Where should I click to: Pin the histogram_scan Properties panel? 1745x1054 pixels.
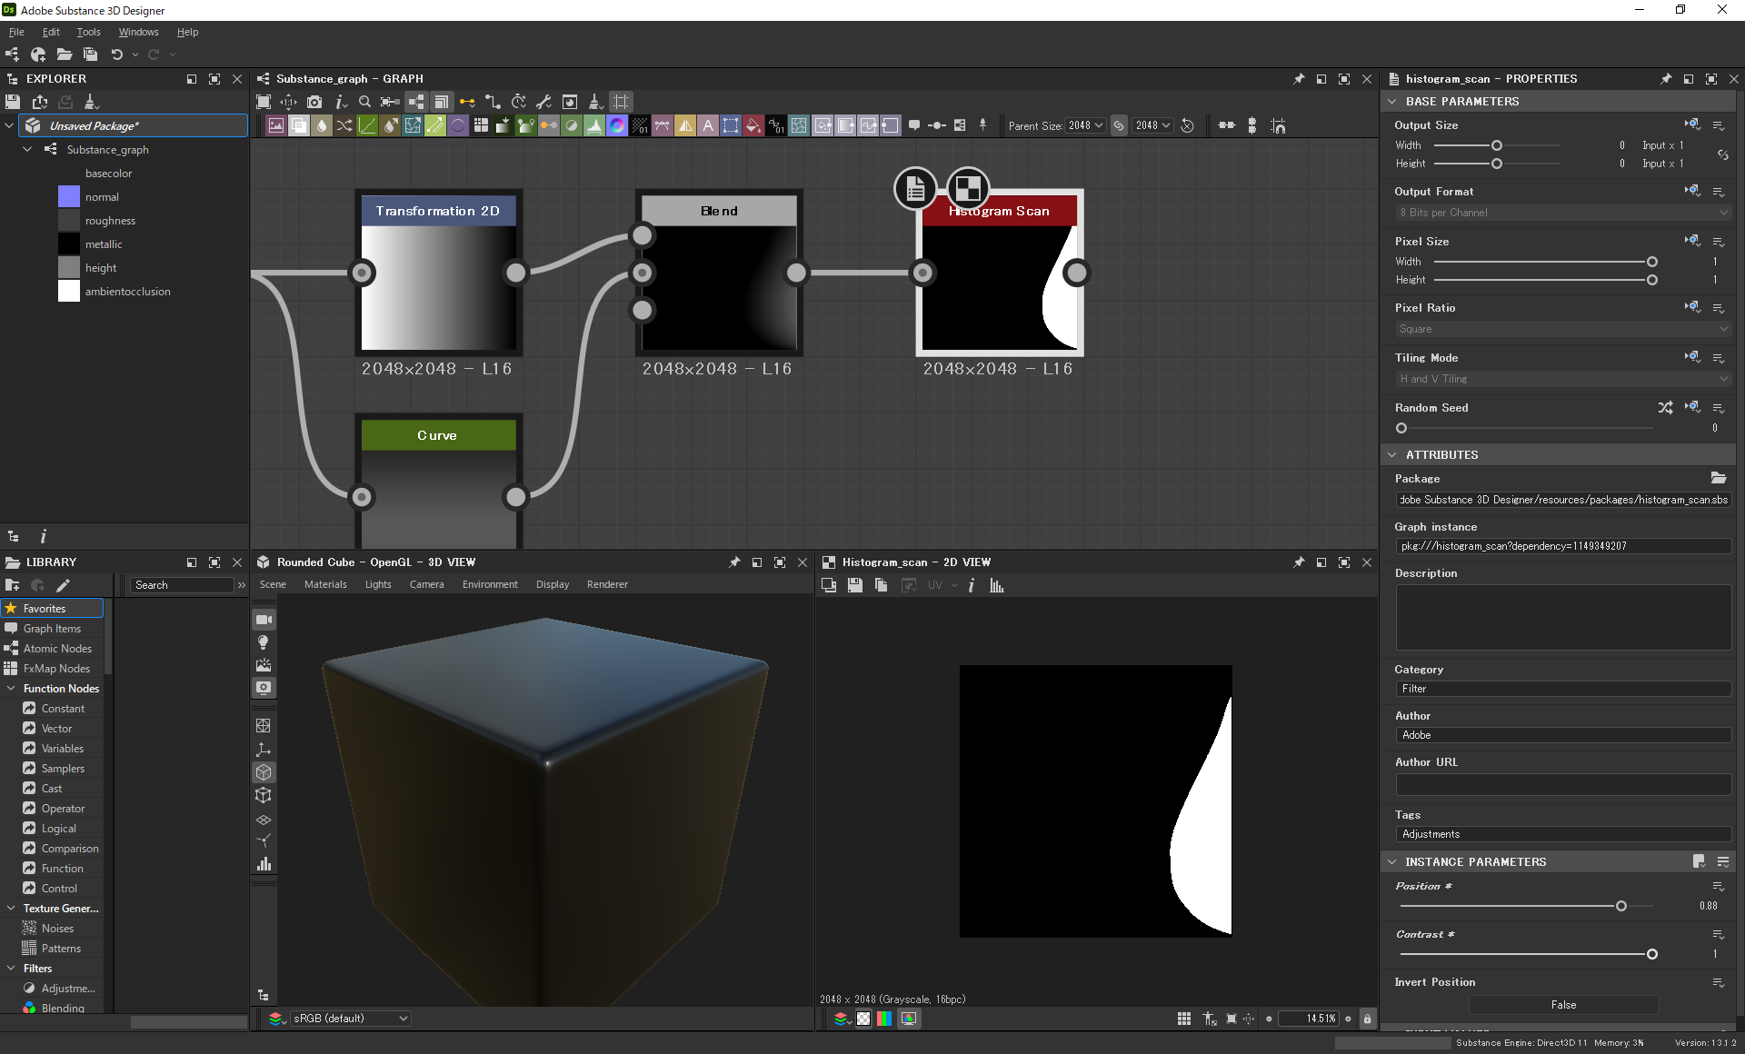[x=1666, y=78]
